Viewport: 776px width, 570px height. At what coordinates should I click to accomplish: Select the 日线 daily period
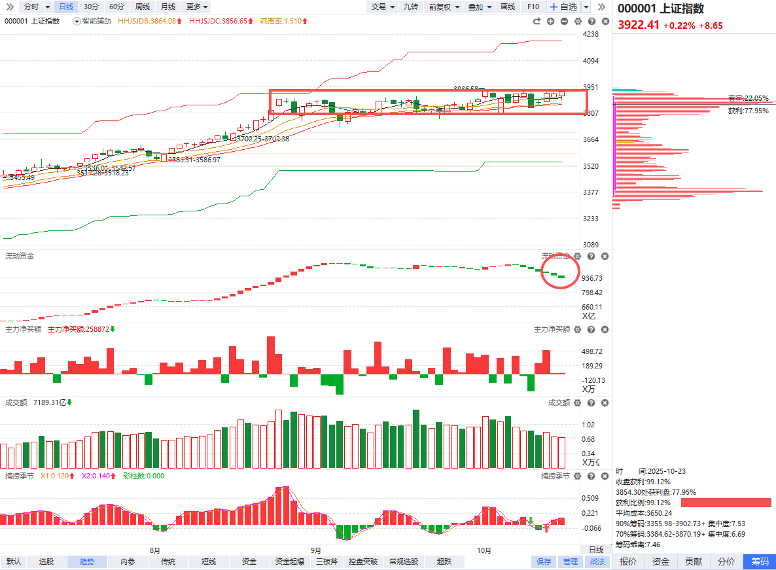[66, 7]
